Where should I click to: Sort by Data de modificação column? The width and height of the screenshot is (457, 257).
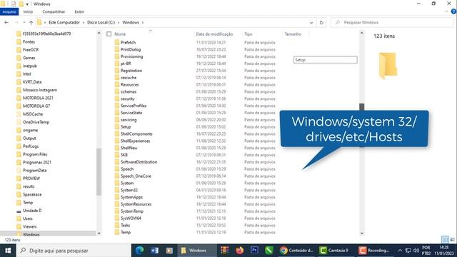[x=214, y=34]
